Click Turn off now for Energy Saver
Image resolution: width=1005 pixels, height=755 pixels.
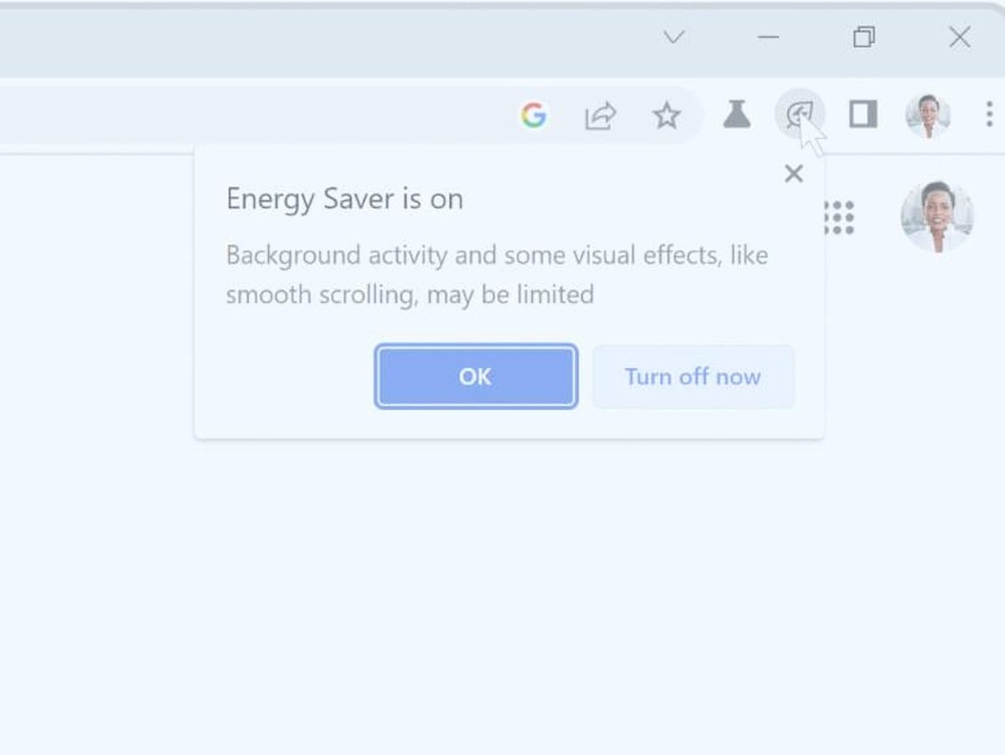(693, 377)
